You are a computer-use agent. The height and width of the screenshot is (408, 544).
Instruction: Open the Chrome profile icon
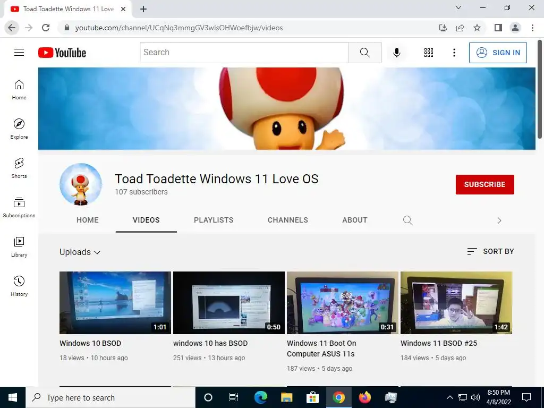click(515, 28)
